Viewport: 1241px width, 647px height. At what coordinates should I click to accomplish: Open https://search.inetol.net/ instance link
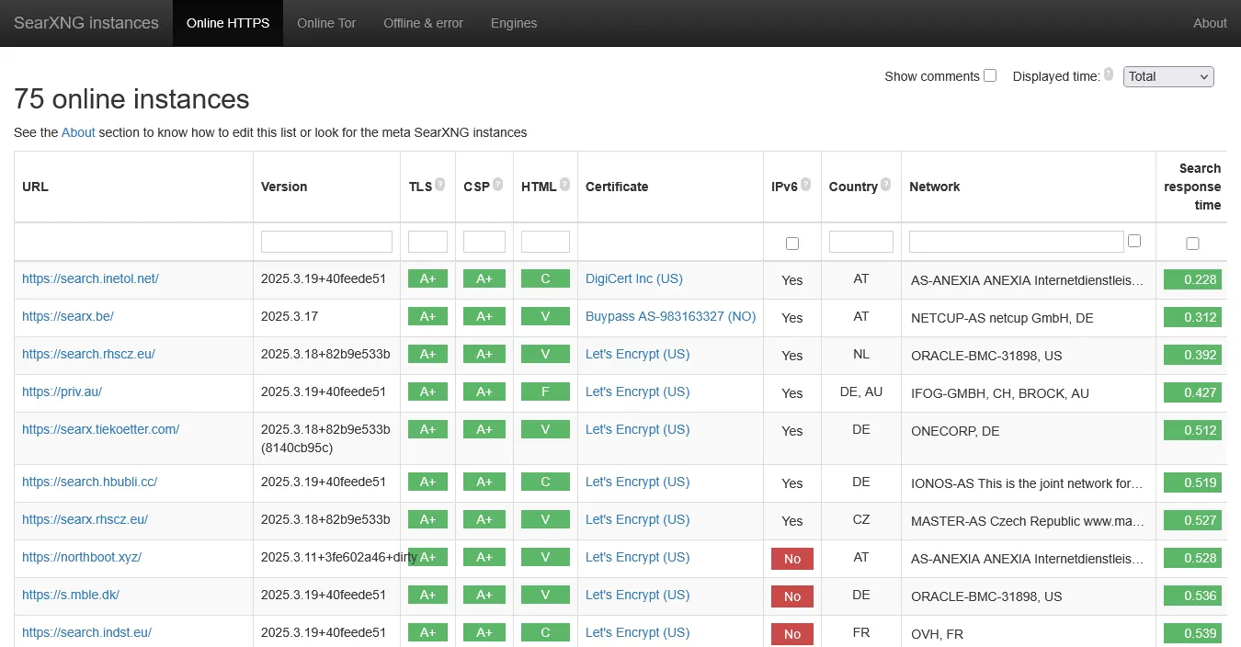(x=90, y=278)
